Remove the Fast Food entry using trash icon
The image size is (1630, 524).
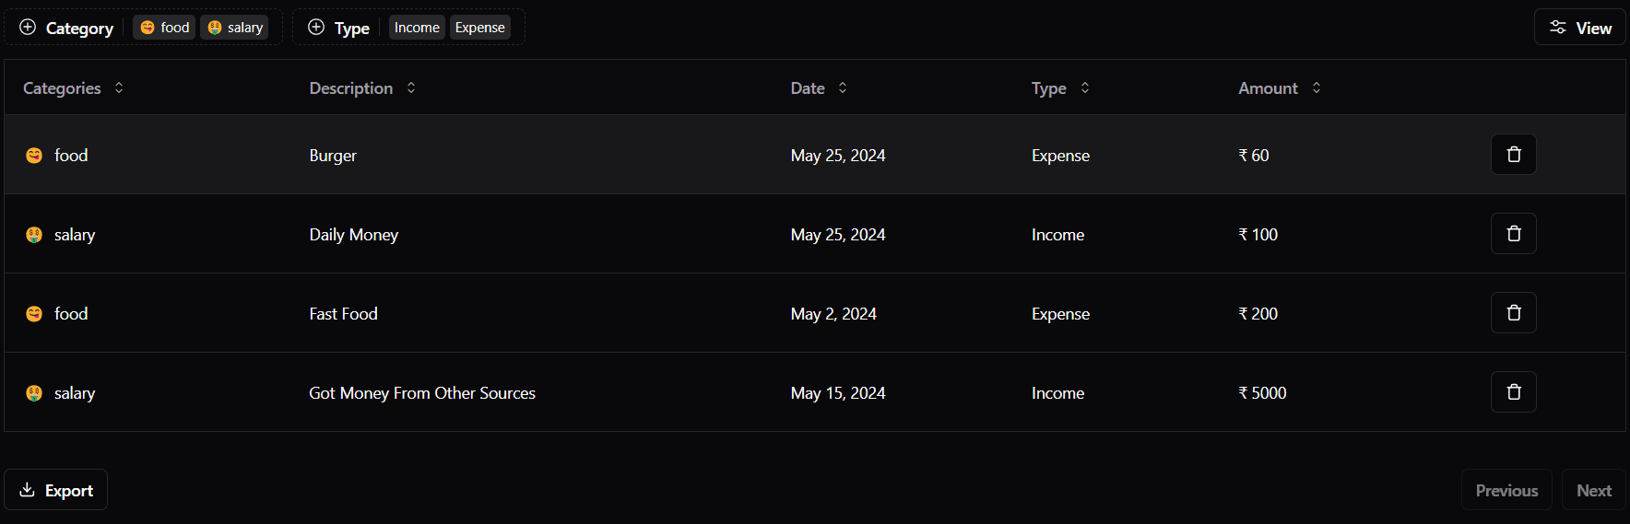(1514, 313)
